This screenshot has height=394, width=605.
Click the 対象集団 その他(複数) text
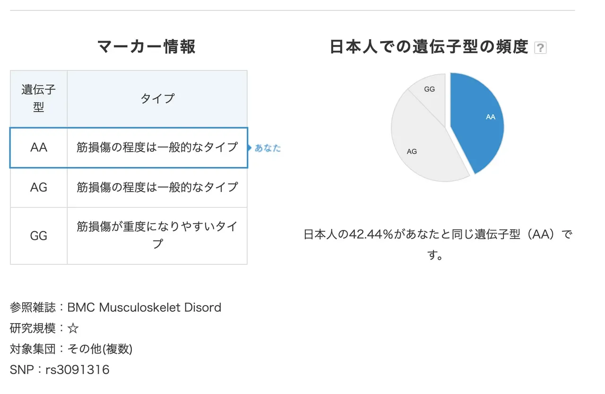coord(100,349)
